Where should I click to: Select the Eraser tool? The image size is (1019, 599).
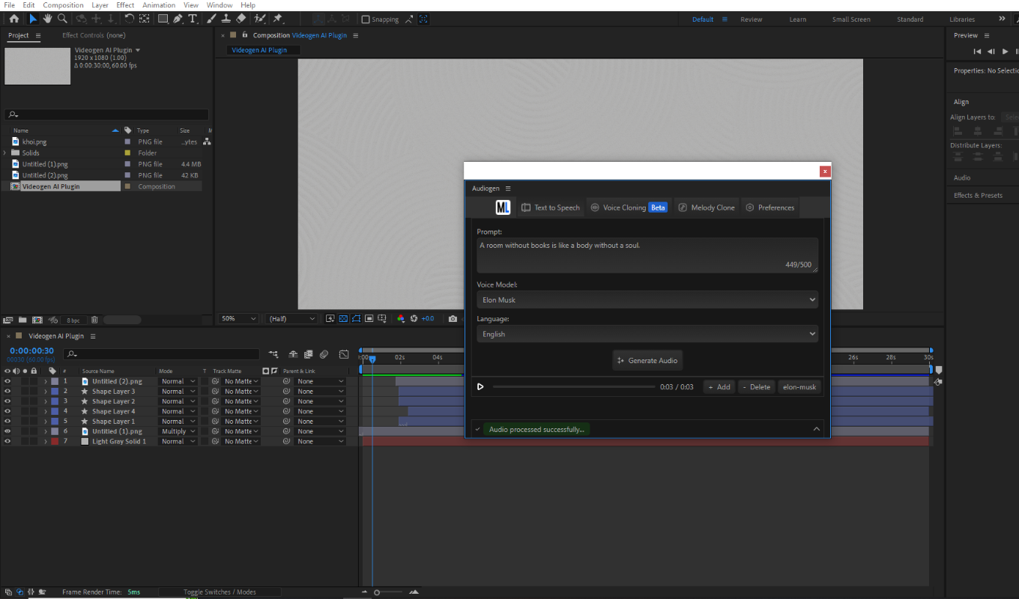tap(241, 19)
